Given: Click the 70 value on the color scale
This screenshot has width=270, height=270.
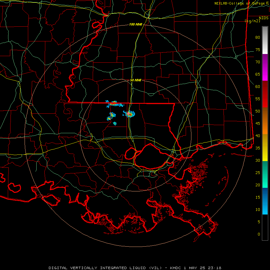Looking at the screenshot, I should 258,62.
